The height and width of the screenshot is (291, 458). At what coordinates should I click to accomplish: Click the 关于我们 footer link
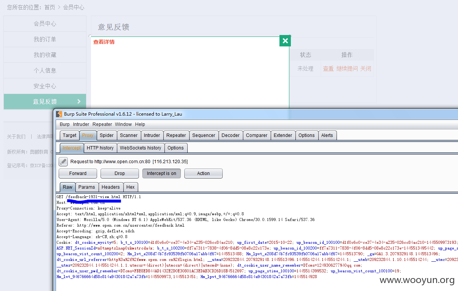coord(16,137)
